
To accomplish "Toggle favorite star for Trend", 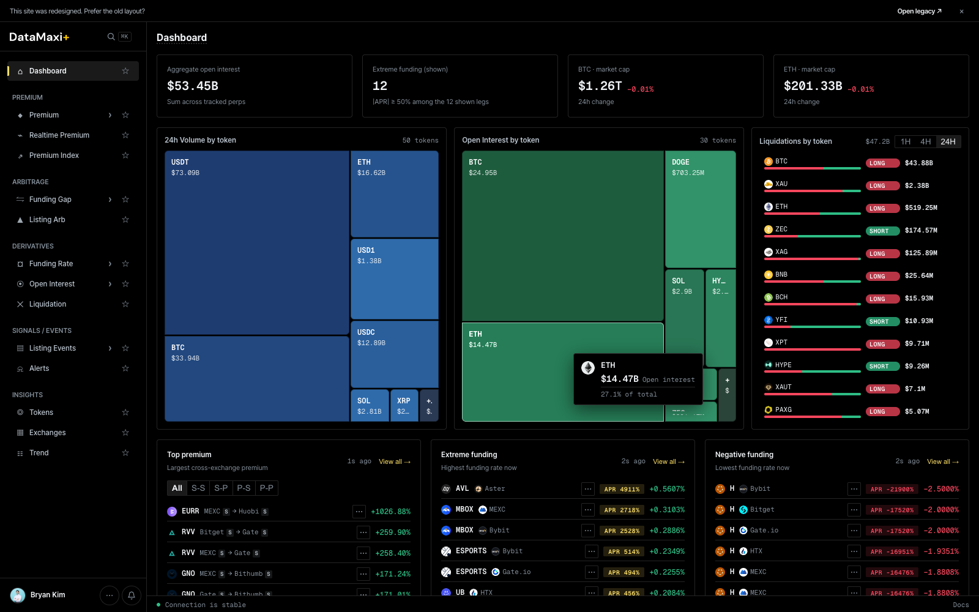I will 125,453.
